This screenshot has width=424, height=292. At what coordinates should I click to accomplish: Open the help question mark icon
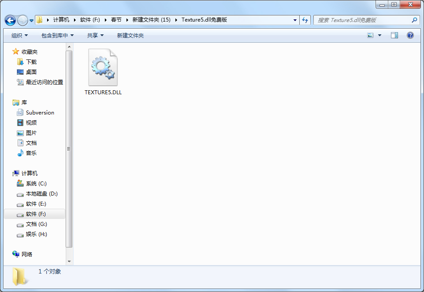coord(410,35)
